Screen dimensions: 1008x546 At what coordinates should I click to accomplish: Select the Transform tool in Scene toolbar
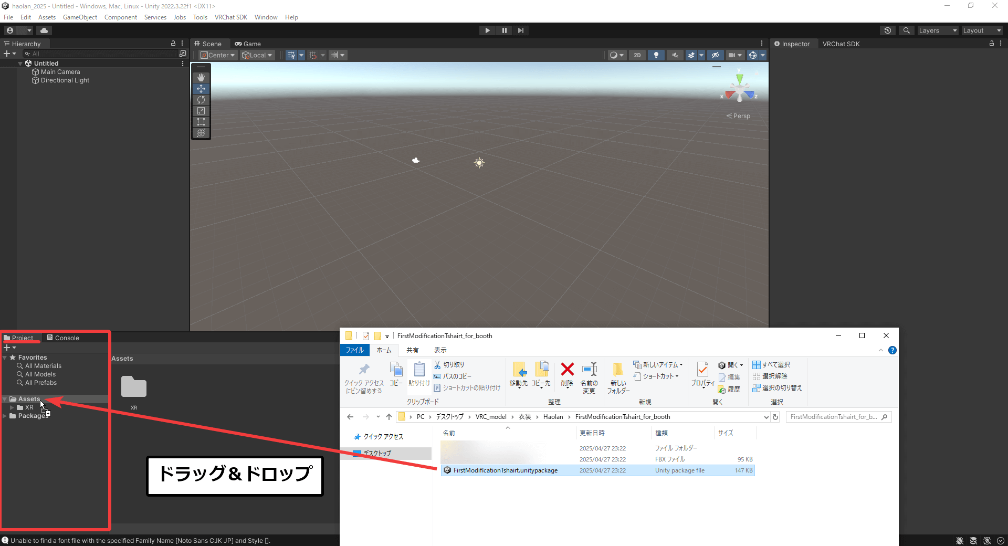click(201, 133)
